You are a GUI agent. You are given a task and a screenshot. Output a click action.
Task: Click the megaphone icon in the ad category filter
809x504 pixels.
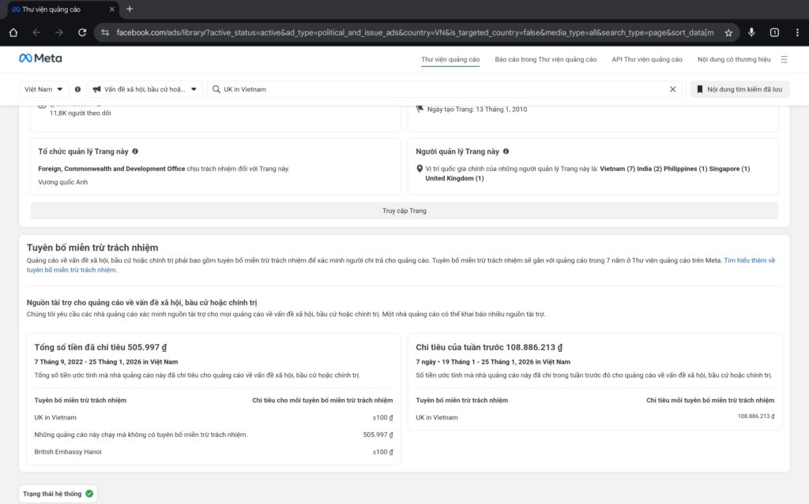pos(100,88)
